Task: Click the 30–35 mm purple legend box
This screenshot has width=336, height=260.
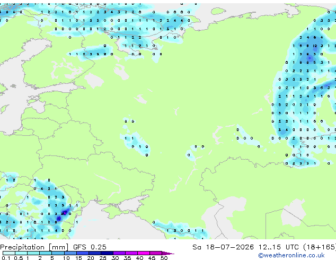Action: (119, 253)
